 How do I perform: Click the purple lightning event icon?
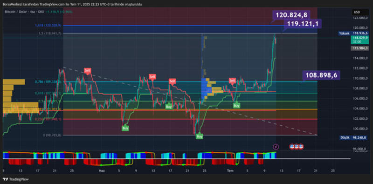(x=276, y=147)
